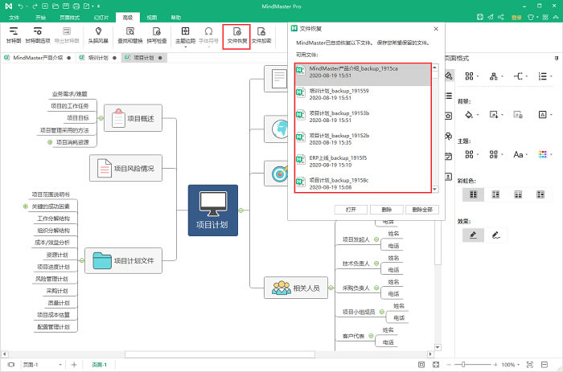Run spell check (拼写检查)
The height and width of the screenshot is (372, 563).
[x=157, y=34]
